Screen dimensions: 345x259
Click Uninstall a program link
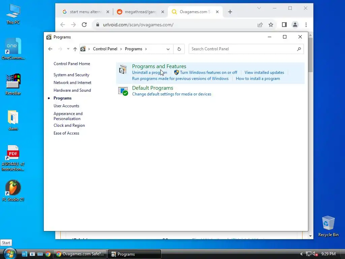click(x=149, y=73)
